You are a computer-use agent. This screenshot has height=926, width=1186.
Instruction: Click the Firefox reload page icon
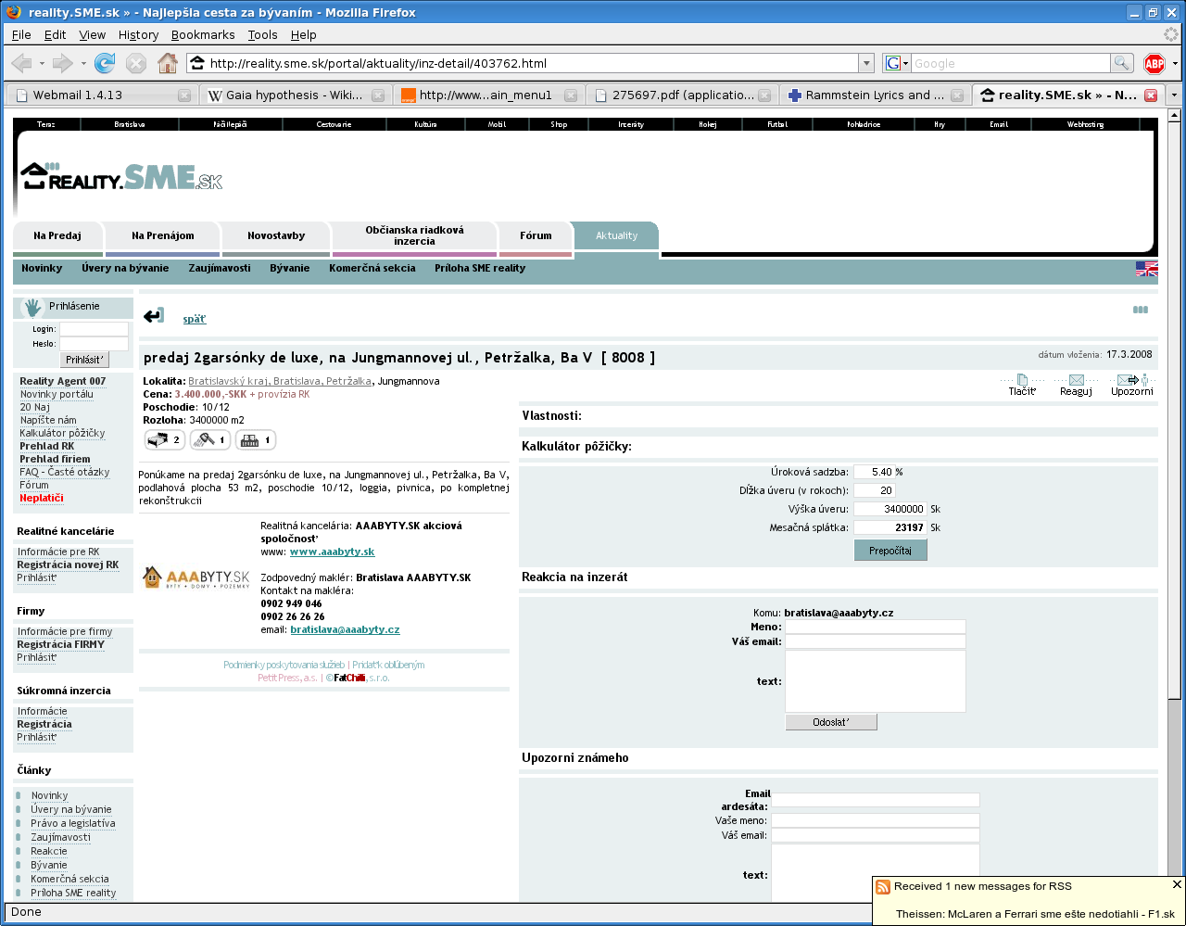coord(105,63)
